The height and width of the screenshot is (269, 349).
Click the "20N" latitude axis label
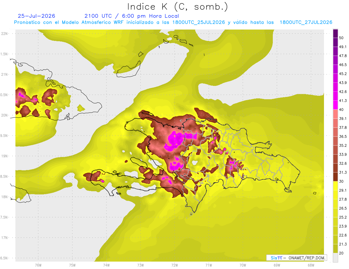click(x=4, y=115)
